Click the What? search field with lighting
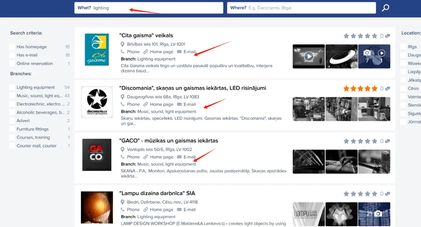The image size is (421, 227). [x=149, y=8]
